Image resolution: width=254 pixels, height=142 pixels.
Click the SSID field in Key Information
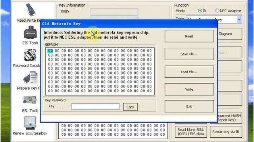(114, 12)
